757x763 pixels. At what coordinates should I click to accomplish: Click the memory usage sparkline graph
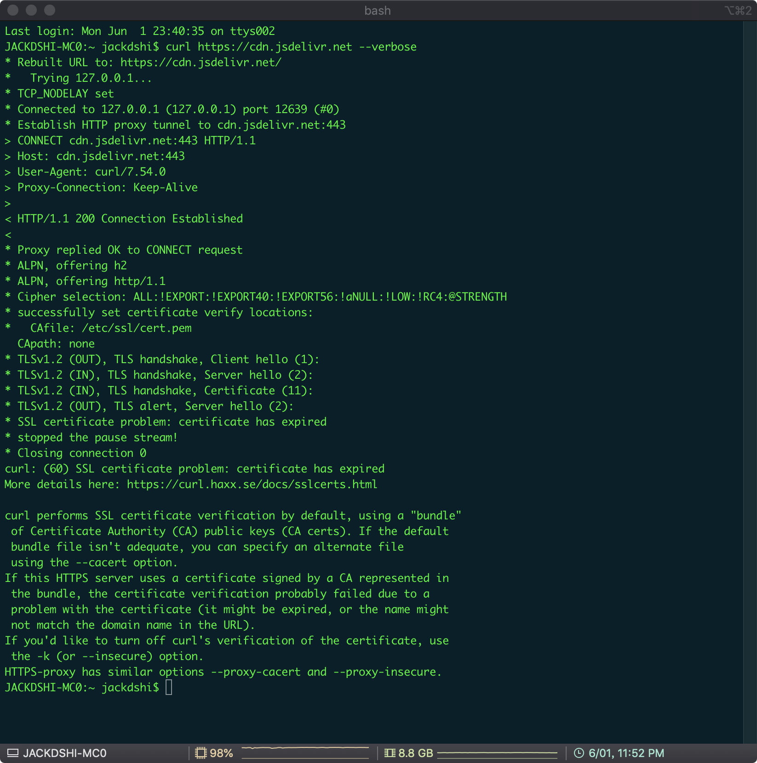(497, 753)
